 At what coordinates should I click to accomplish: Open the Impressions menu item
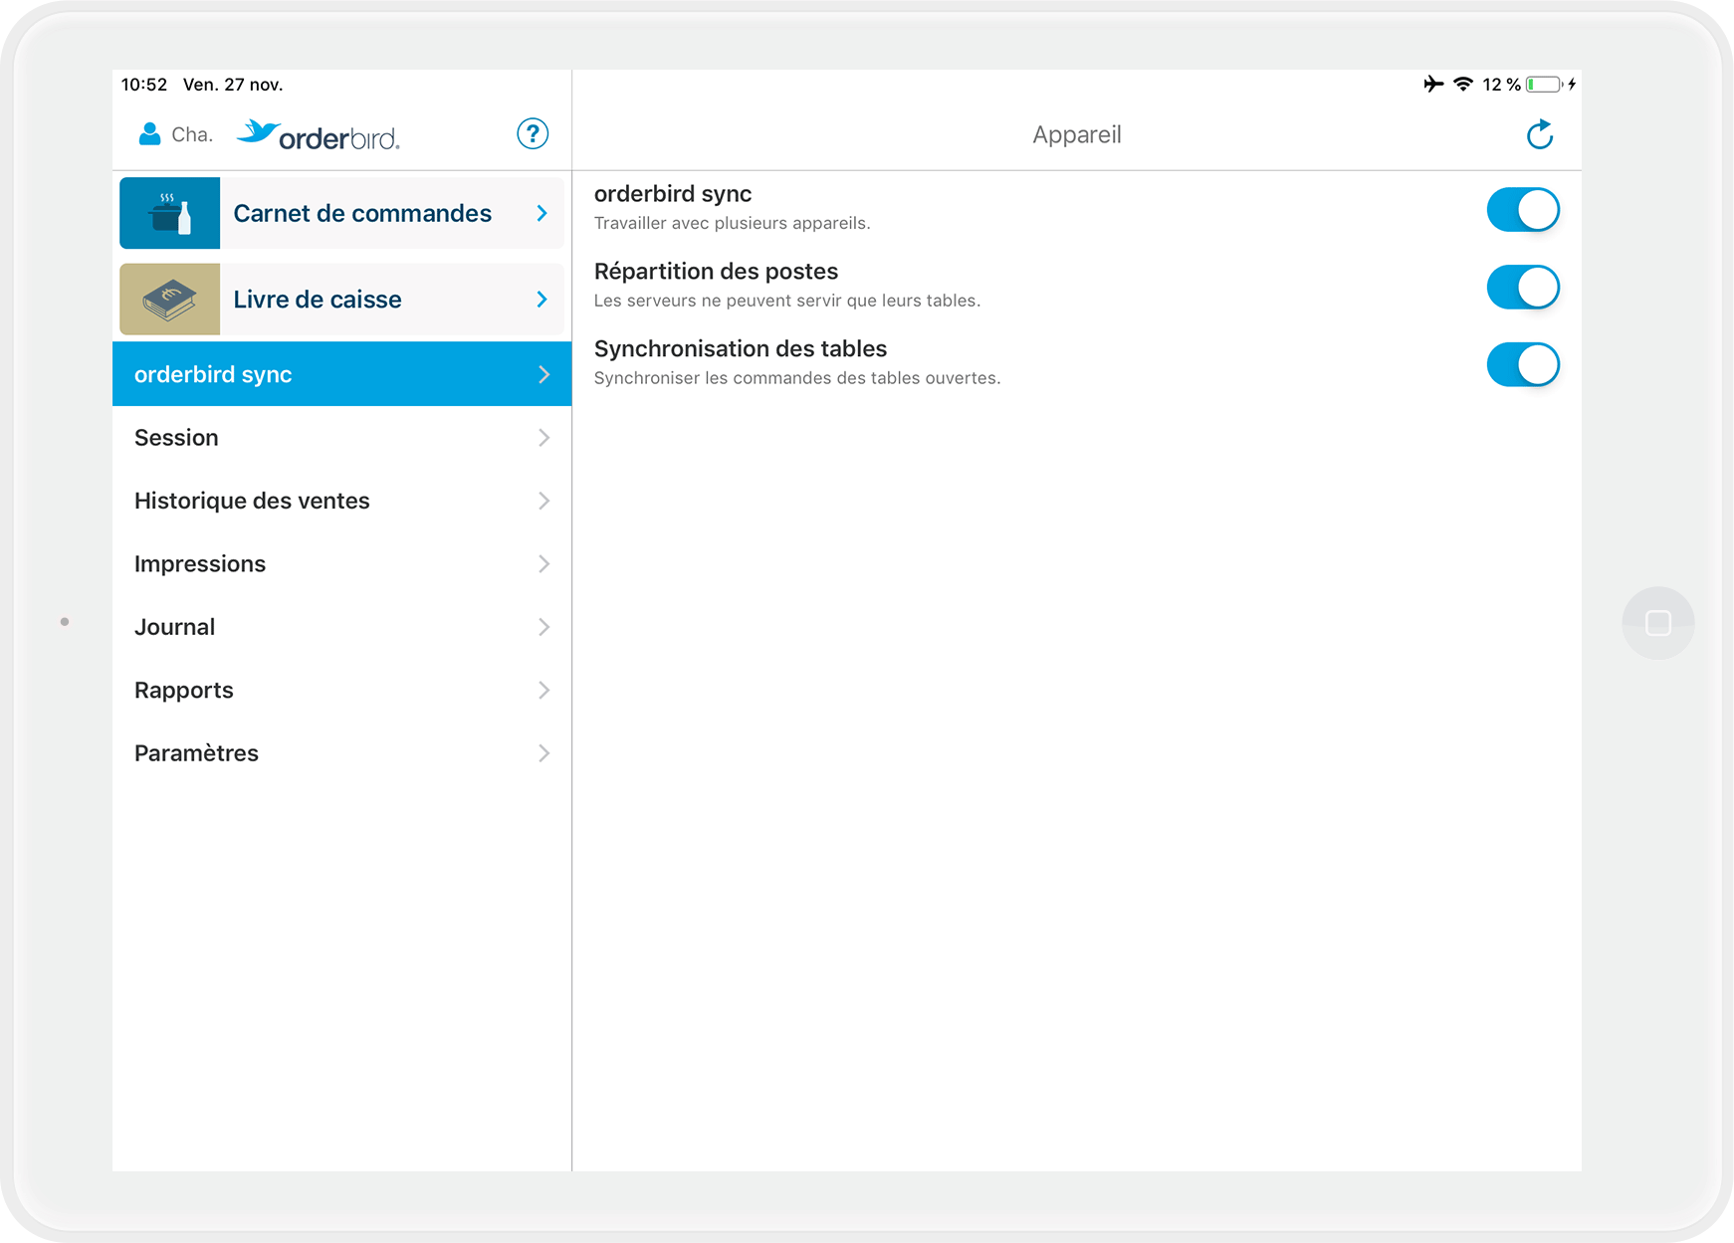(341, 564)
